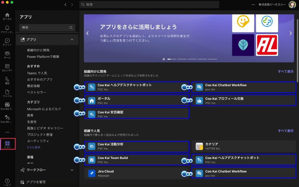Screen dimensions: 299x187
Task: Click the red AL app tile in the banner
Action: [267, 45]
